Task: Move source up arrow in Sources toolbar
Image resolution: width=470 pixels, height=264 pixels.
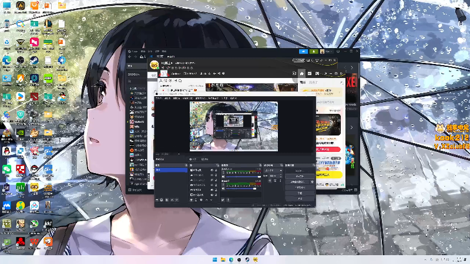Action: point(207,200)
